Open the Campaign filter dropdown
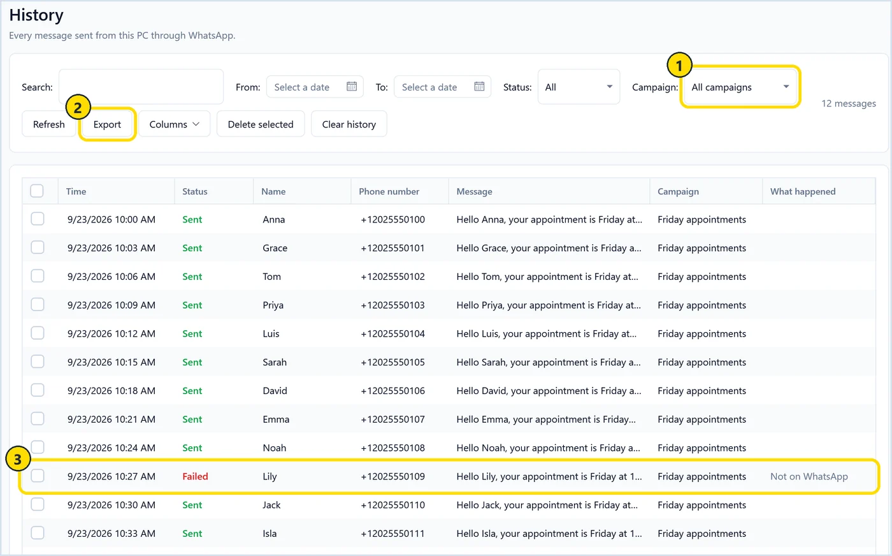 740,87
